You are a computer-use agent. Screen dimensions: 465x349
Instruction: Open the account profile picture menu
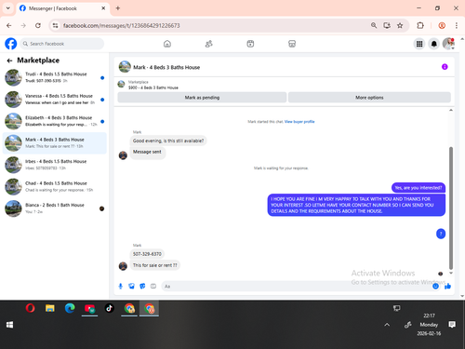tap(448, 44)
